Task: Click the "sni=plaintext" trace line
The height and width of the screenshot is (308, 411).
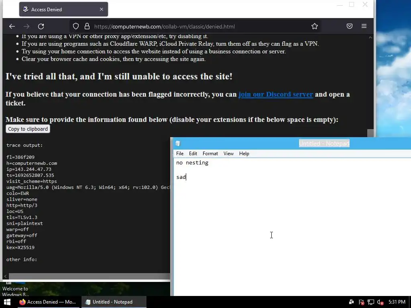Action: tap(24, 223)
